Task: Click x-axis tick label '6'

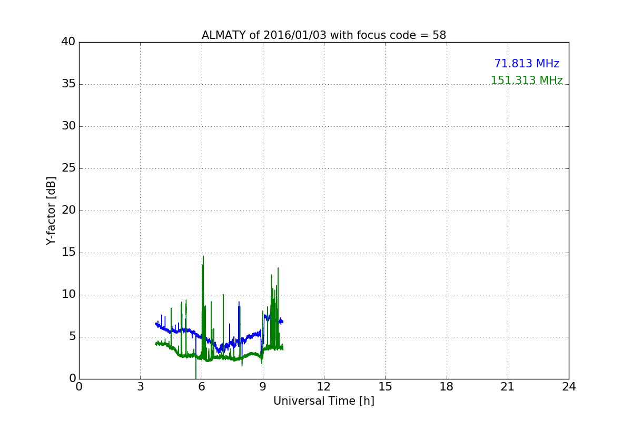Action: coord(201,387)
